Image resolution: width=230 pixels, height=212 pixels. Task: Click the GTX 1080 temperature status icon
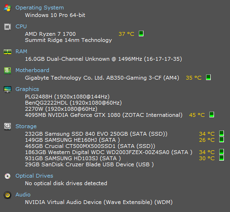point(212,114)
